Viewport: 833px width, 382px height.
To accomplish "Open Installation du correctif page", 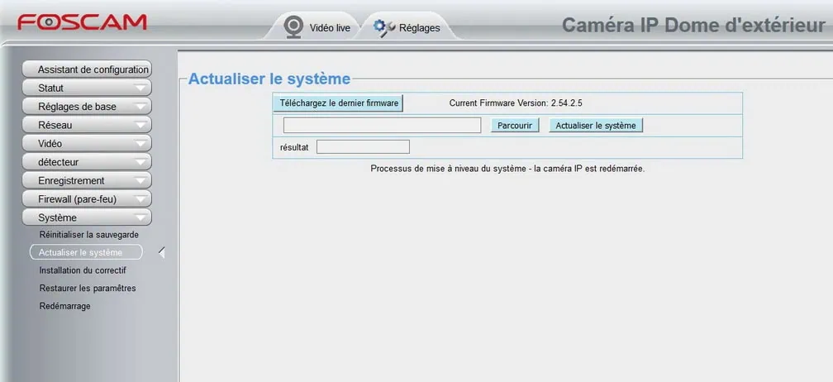I will click(83, 270).
